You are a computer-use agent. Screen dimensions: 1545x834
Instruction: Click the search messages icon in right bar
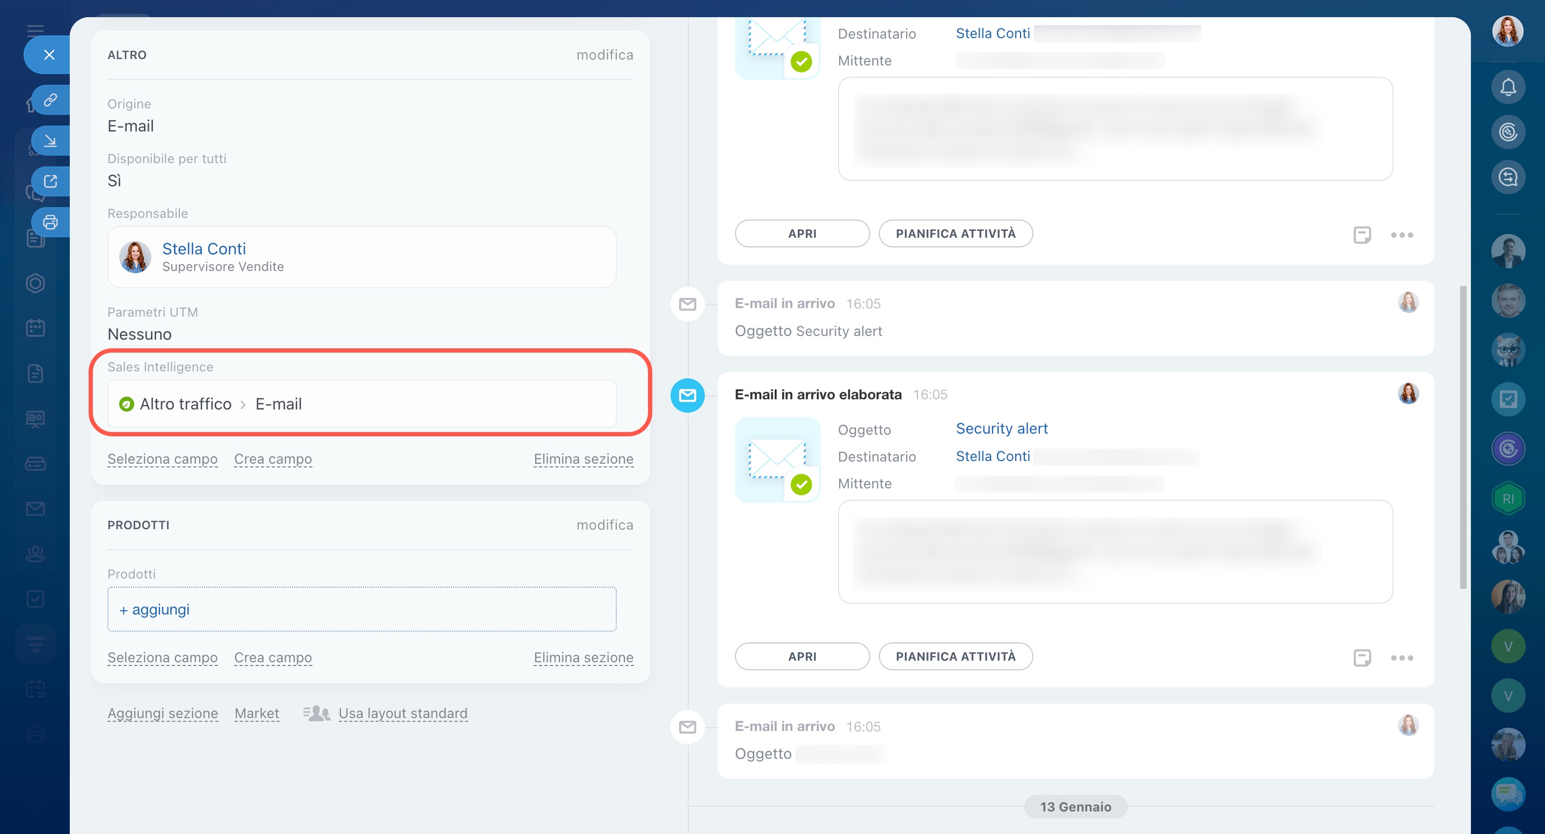tap(1508, 177)
